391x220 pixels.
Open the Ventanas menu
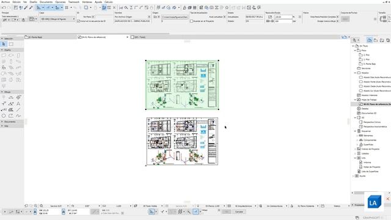click(87, 2)
